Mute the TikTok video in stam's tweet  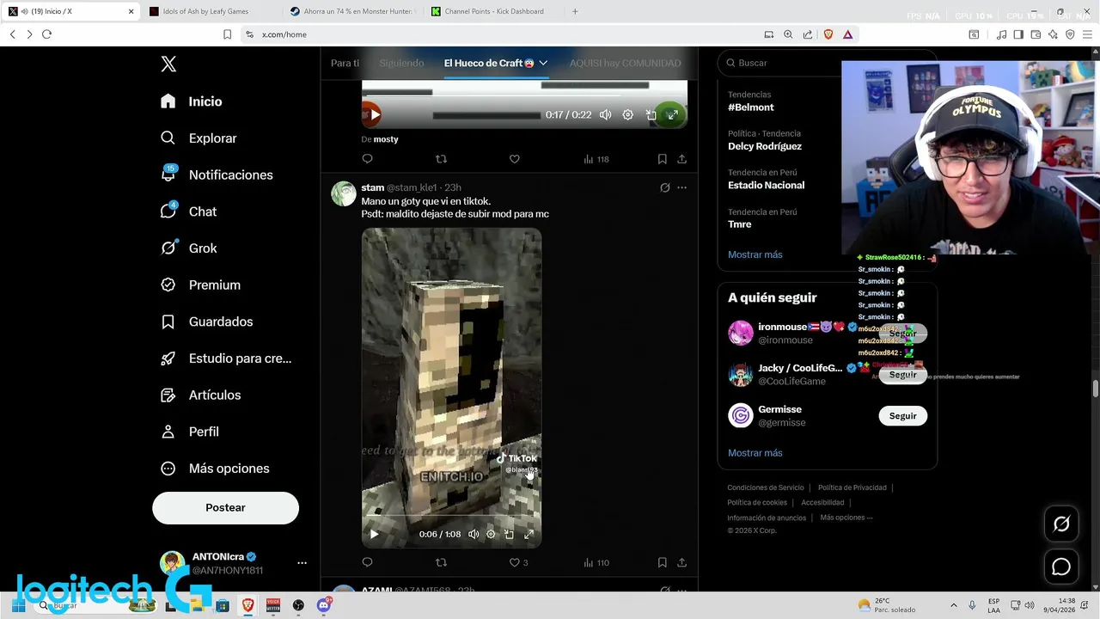point(474,534)
